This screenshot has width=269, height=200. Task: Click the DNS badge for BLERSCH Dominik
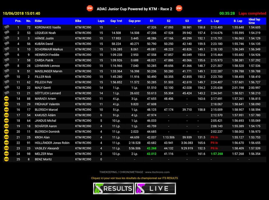pos(6,132)
